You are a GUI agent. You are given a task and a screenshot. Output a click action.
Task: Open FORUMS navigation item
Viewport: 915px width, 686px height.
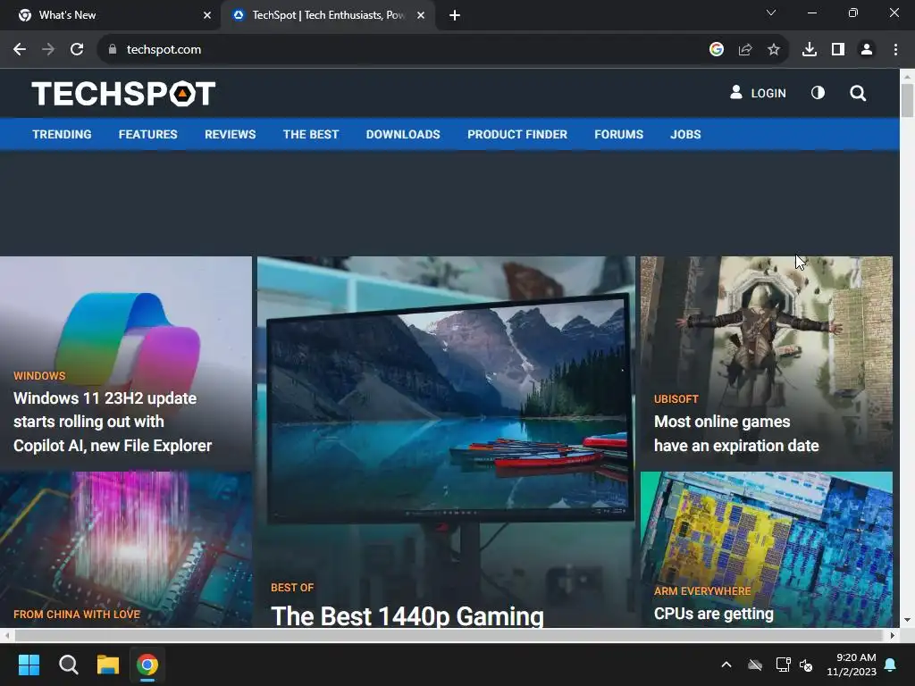(x=618, y=134)
